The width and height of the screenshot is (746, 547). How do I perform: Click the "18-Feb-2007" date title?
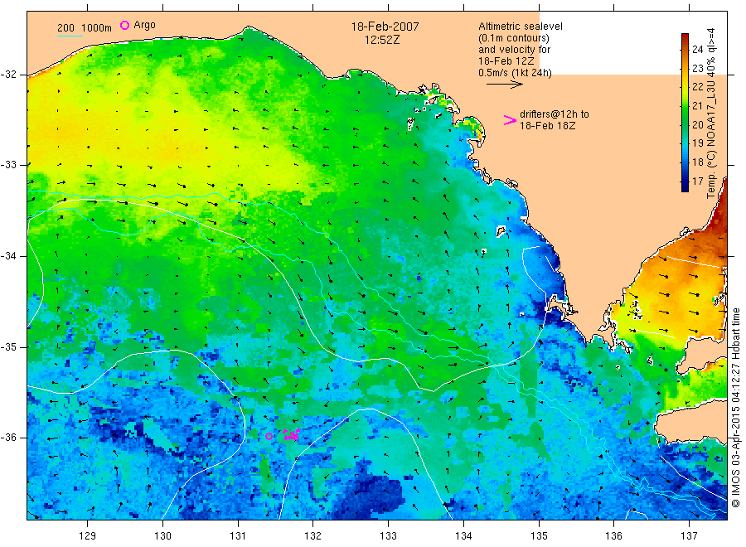[385, 27]
